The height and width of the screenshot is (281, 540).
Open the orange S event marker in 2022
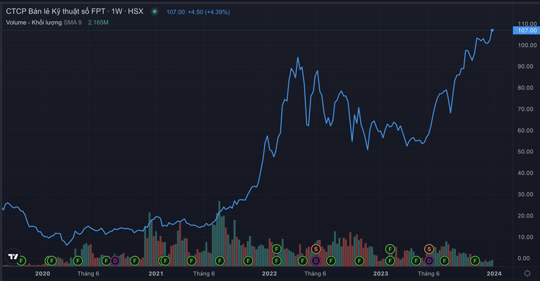pos(316,249)
